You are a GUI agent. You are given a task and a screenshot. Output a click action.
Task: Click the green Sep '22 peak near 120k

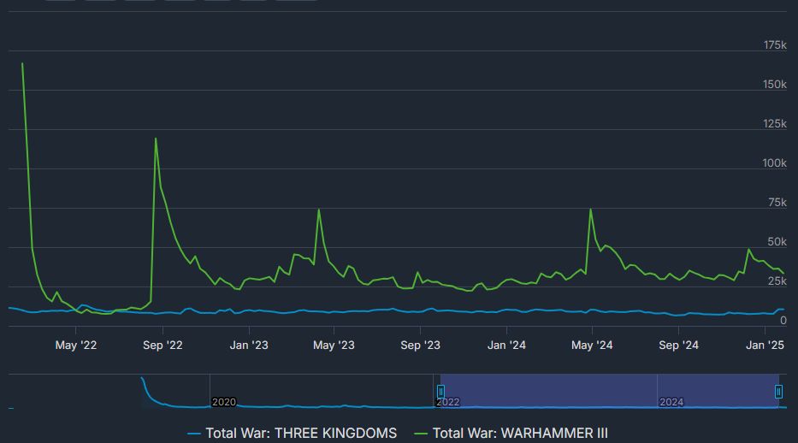(156, 139)
